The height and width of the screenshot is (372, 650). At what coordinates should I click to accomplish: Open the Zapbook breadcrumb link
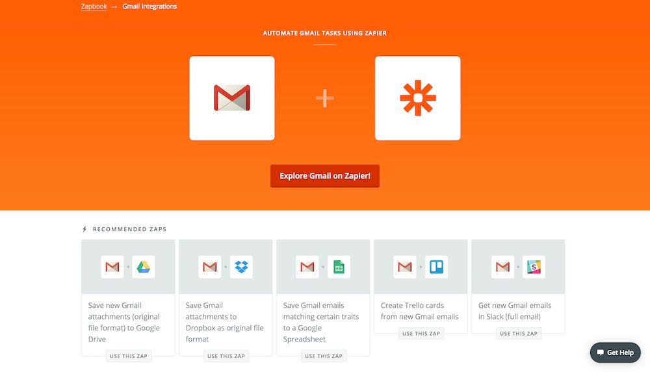pyautogui.click(x=94, y=6)
